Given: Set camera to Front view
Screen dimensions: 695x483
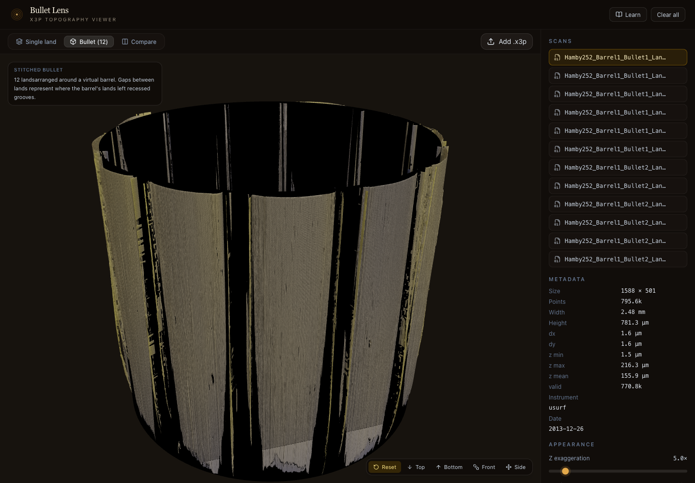Looking at the screenshot, I should (x=484, y=467).
